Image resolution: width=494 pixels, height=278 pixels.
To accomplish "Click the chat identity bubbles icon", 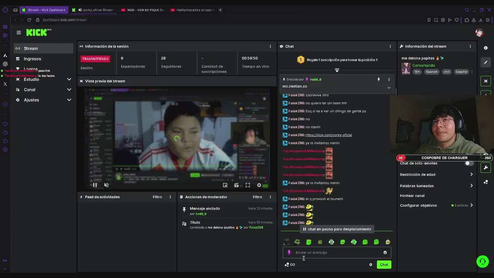I will [287, 265].
